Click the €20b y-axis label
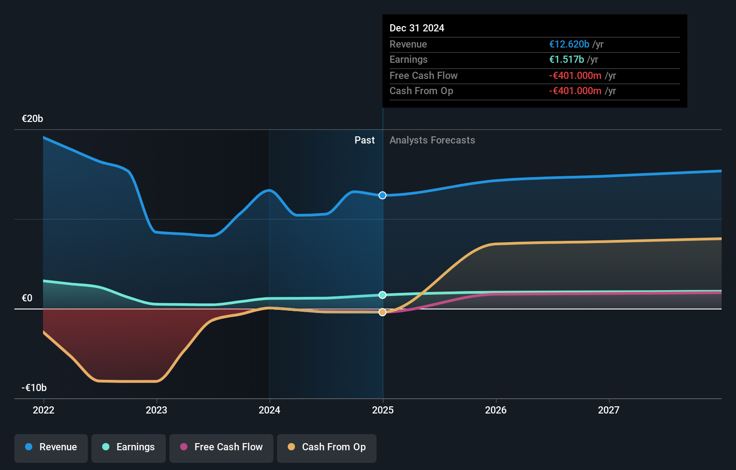This screenshot has width=736, height=470. click(32, 118)
